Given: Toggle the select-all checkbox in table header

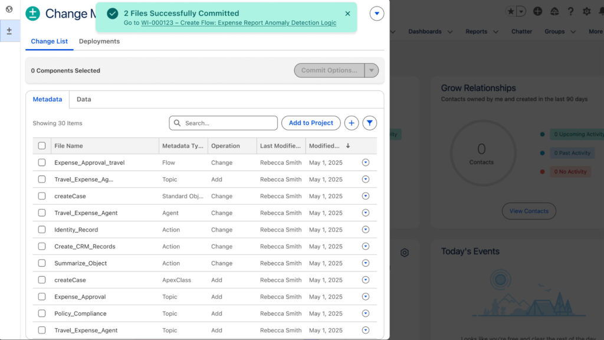Looking at the screenshot, I should pos(42,146).
